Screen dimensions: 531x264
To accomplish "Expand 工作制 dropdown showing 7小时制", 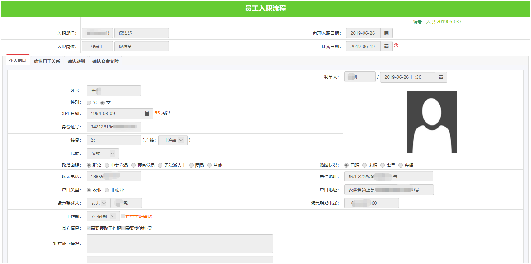I will [x=103, y=217].
